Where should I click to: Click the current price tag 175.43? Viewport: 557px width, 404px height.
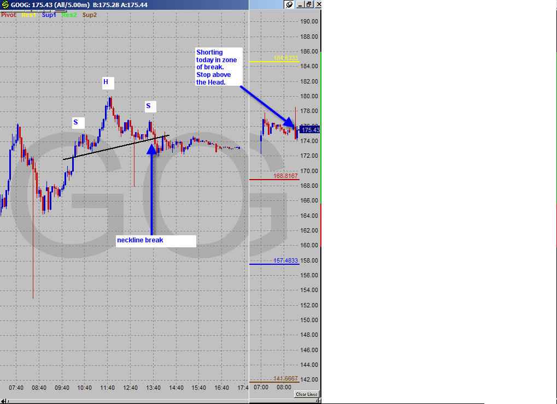tap(310, 130)
